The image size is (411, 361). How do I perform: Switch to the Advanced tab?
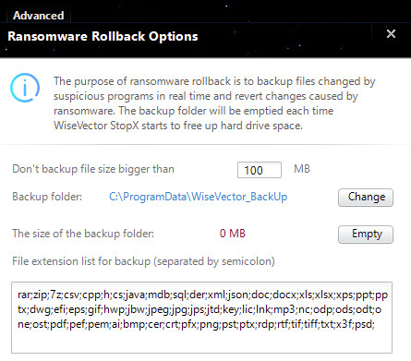coord(39,16)
